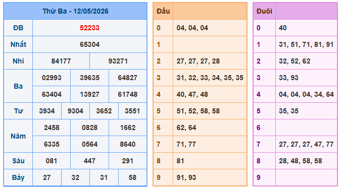Select Đầu row 6 values 62, 64

coord(186,128)
